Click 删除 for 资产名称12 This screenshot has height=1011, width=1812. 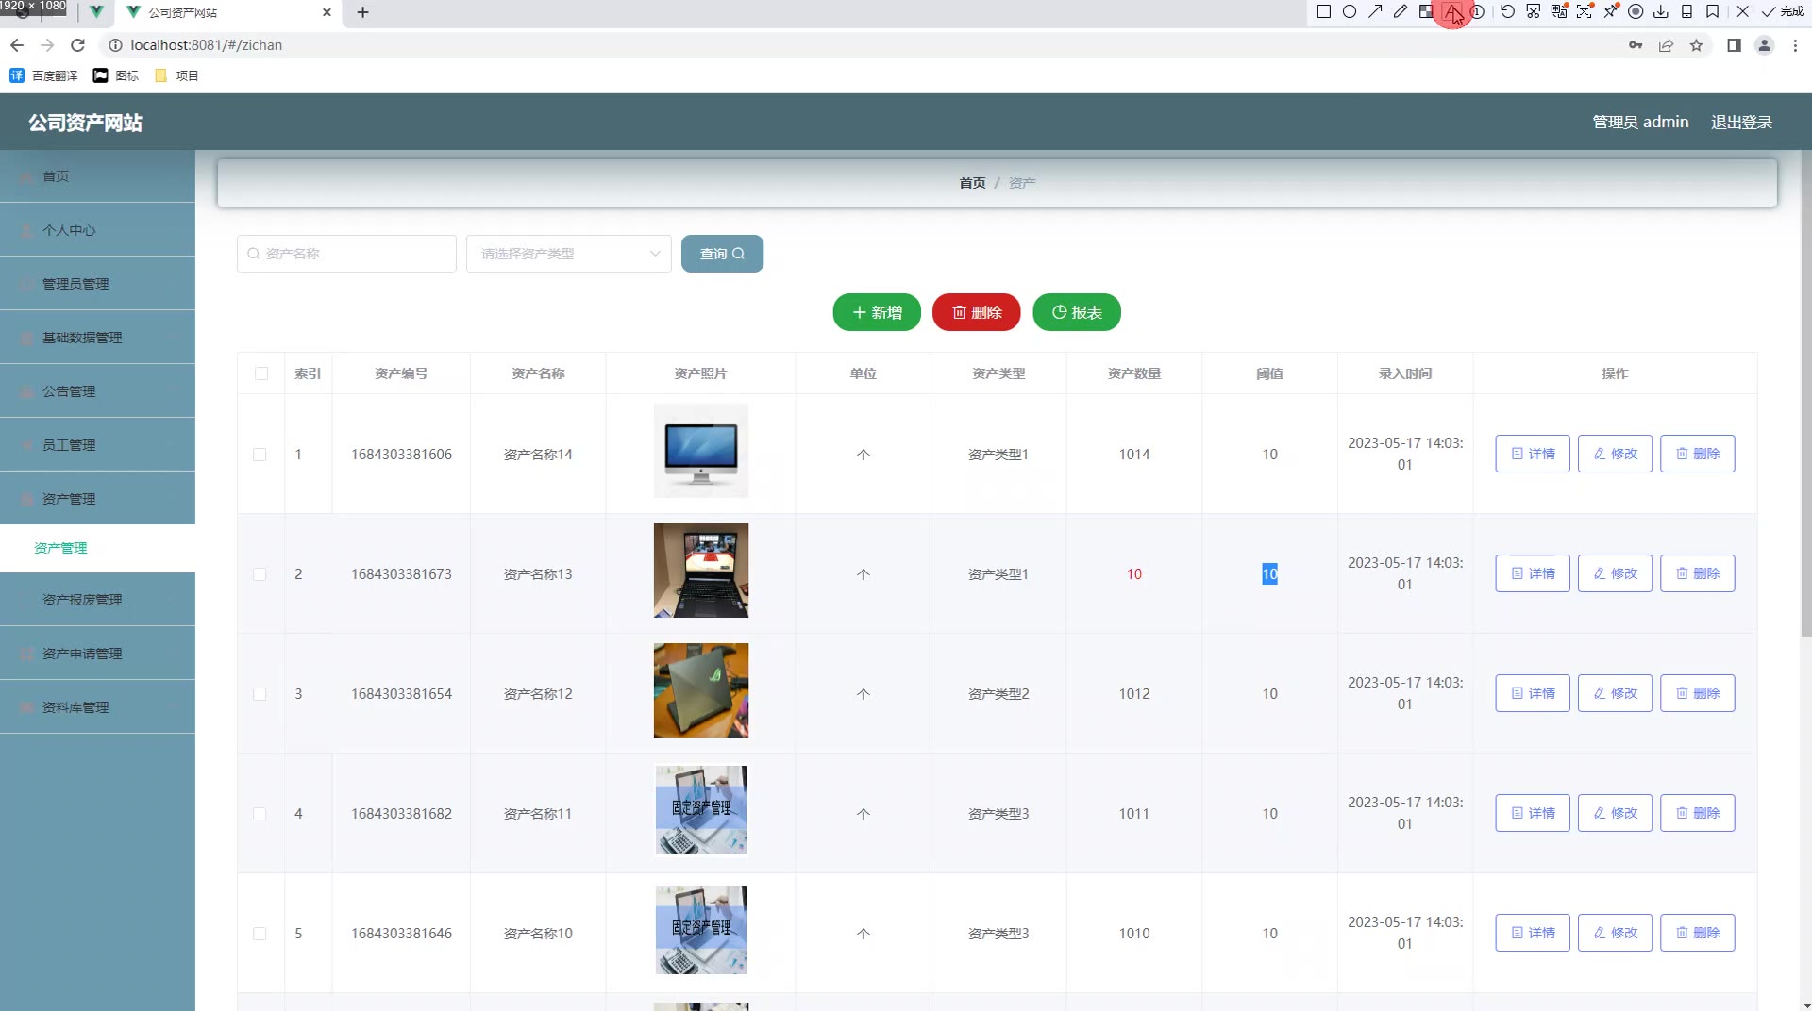tap(1697, 693)
